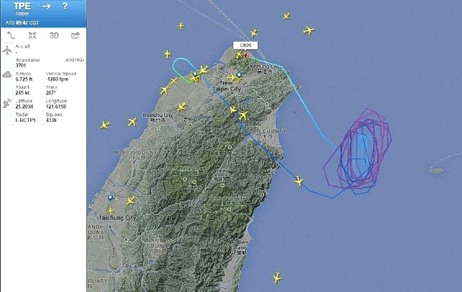The image size is (462, 292).
Task: Click the flight route path icon
Action: click(x=11, y=35)
